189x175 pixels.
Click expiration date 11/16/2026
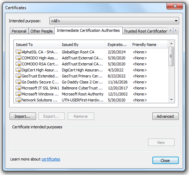118,82
